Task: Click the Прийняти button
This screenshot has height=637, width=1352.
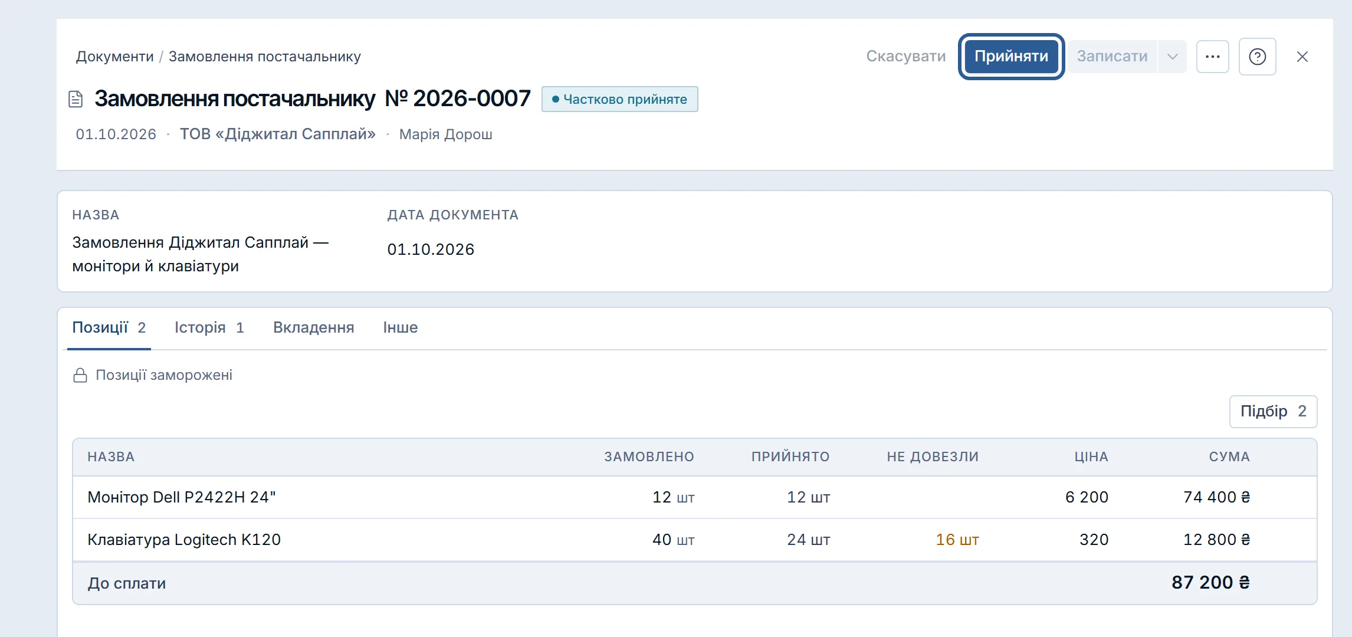Action: pos(1011,57)
